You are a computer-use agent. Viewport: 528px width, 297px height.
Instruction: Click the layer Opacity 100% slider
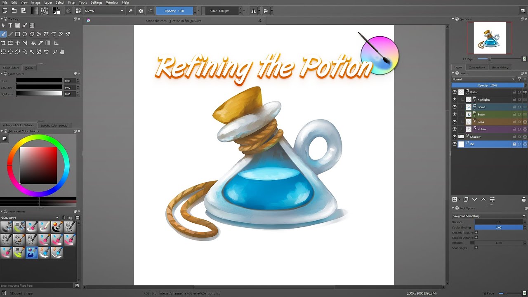point(487,85)
